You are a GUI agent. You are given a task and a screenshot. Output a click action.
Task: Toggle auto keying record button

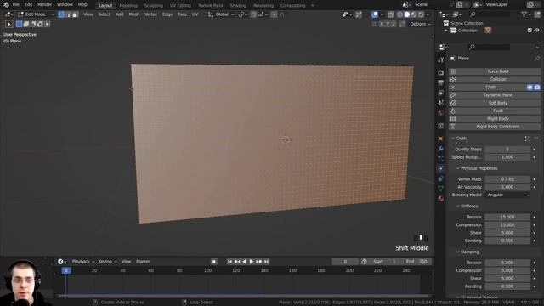click(214, 262)
